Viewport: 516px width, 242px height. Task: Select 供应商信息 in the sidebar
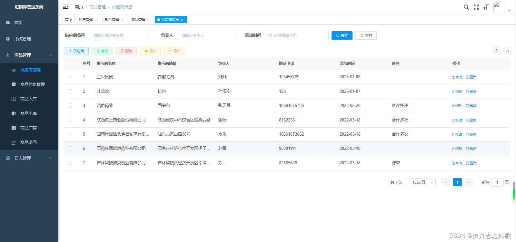tap(29, 70)
